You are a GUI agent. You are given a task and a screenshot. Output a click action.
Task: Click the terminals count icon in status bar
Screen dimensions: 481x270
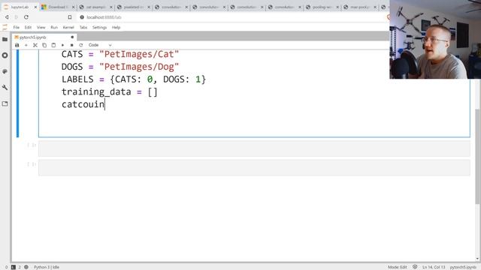pyautogui.click(x=14, y=267)
